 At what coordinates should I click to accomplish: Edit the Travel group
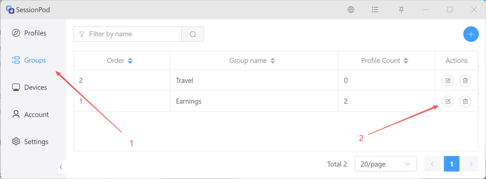tap(448, 81)
